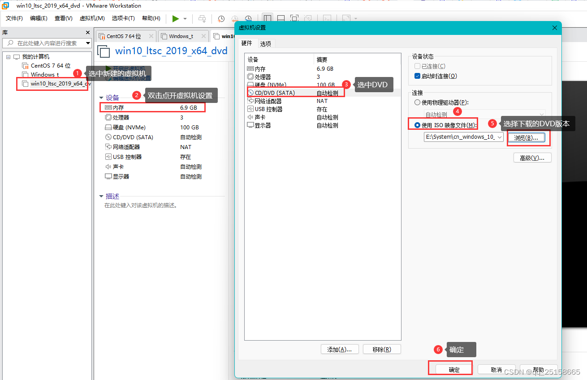Toggle the thumbnail bar toolbar icon
This screenshot has height=380, width=587.
(x=281, y=19)
